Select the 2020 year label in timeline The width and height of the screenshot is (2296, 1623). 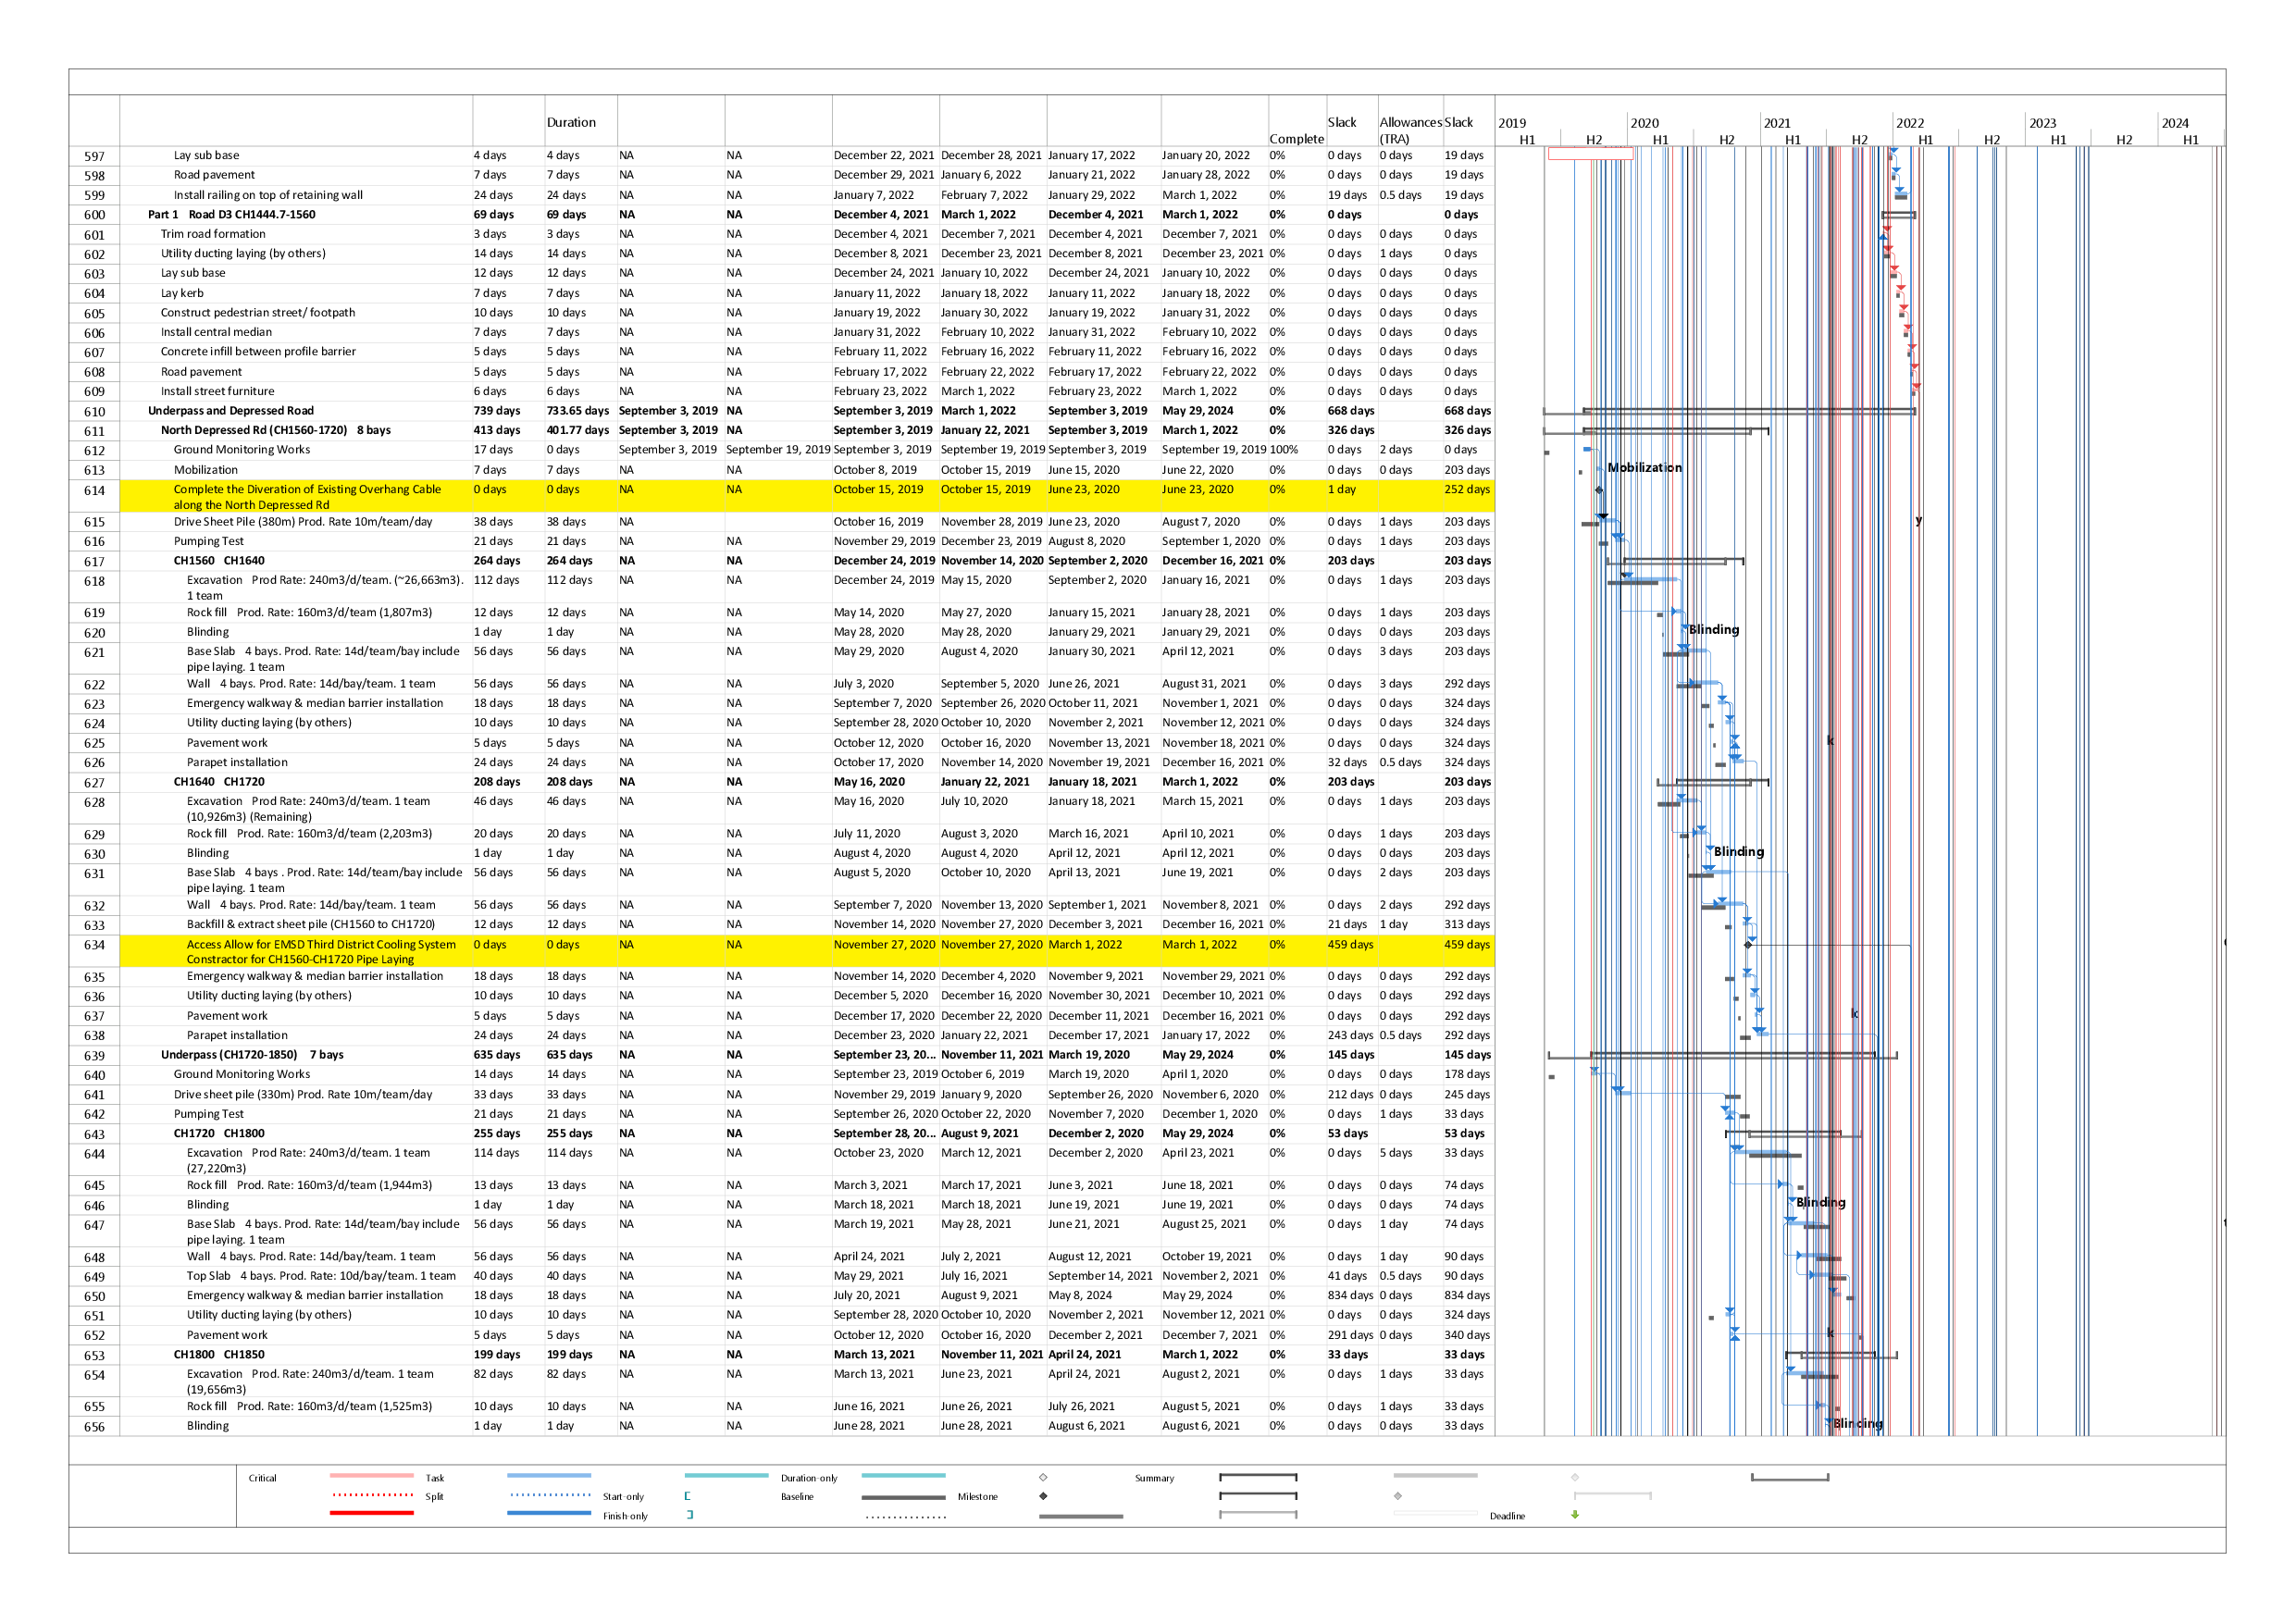click(x=1645, y=124)
